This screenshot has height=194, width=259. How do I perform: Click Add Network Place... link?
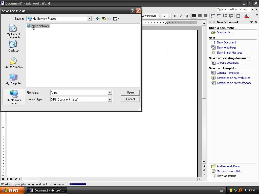230,166
